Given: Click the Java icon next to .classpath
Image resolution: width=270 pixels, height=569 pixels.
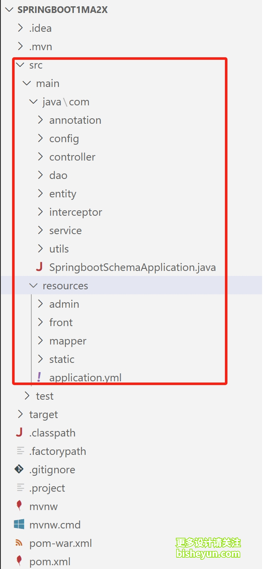Looking at the screenshot, I should tap(19, 433).
